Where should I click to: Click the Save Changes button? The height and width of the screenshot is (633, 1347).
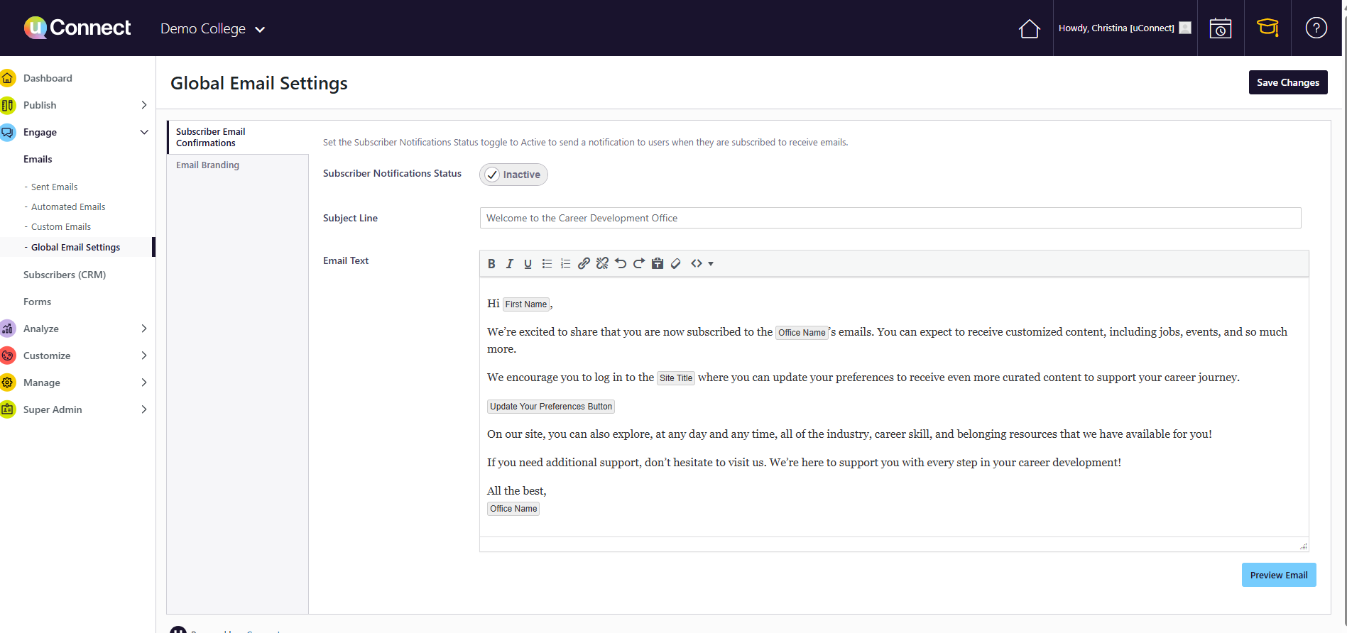point(1287,82)
